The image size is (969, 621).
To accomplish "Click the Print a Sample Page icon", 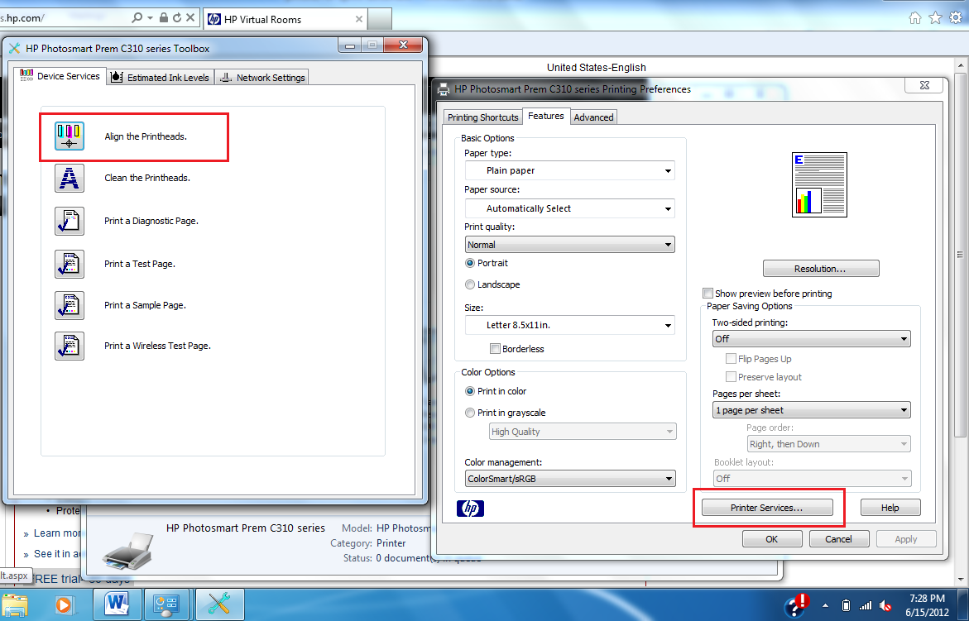I will pos(70,305).
